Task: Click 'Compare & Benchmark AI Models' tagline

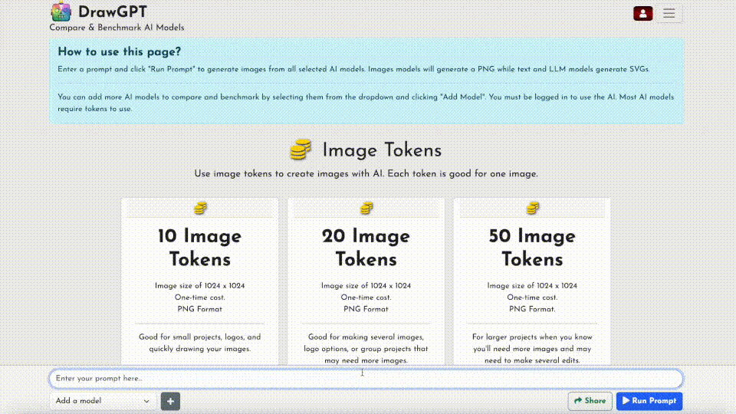Action: pyautogui.click(x=117, y=28)
